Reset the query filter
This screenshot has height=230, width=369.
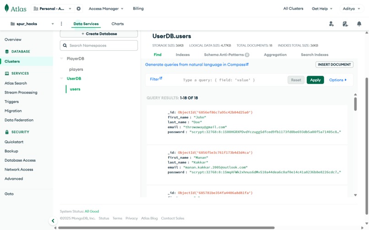click(296, 80)
